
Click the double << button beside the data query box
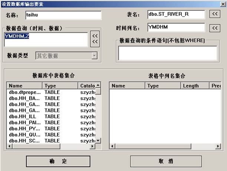[95, 39]
